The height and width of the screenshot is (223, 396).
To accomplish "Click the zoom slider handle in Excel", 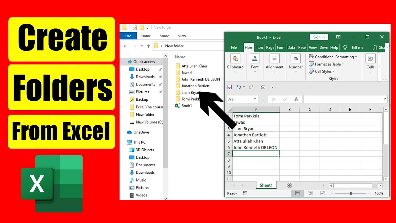I will click(351, 193).
